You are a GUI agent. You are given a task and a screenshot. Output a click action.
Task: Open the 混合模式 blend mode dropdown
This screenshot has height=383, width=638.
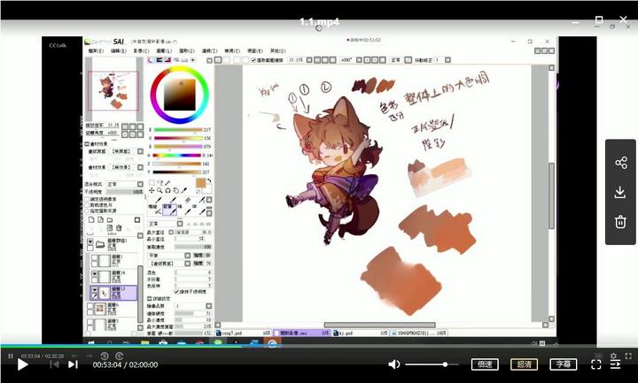(125, 184)
